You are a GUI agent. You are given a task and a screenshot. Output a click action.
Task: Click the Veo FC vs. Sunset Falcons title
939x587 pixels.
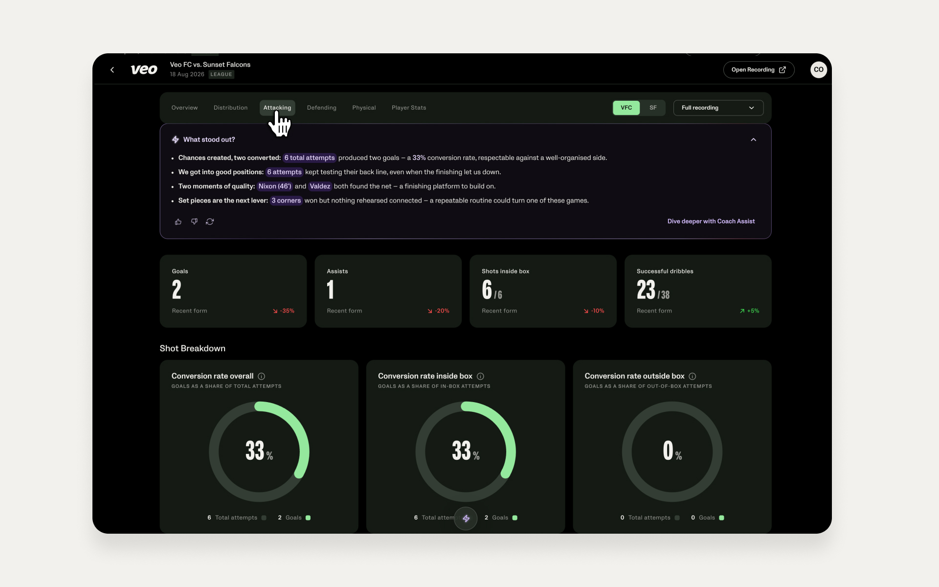tap(210, 65)
